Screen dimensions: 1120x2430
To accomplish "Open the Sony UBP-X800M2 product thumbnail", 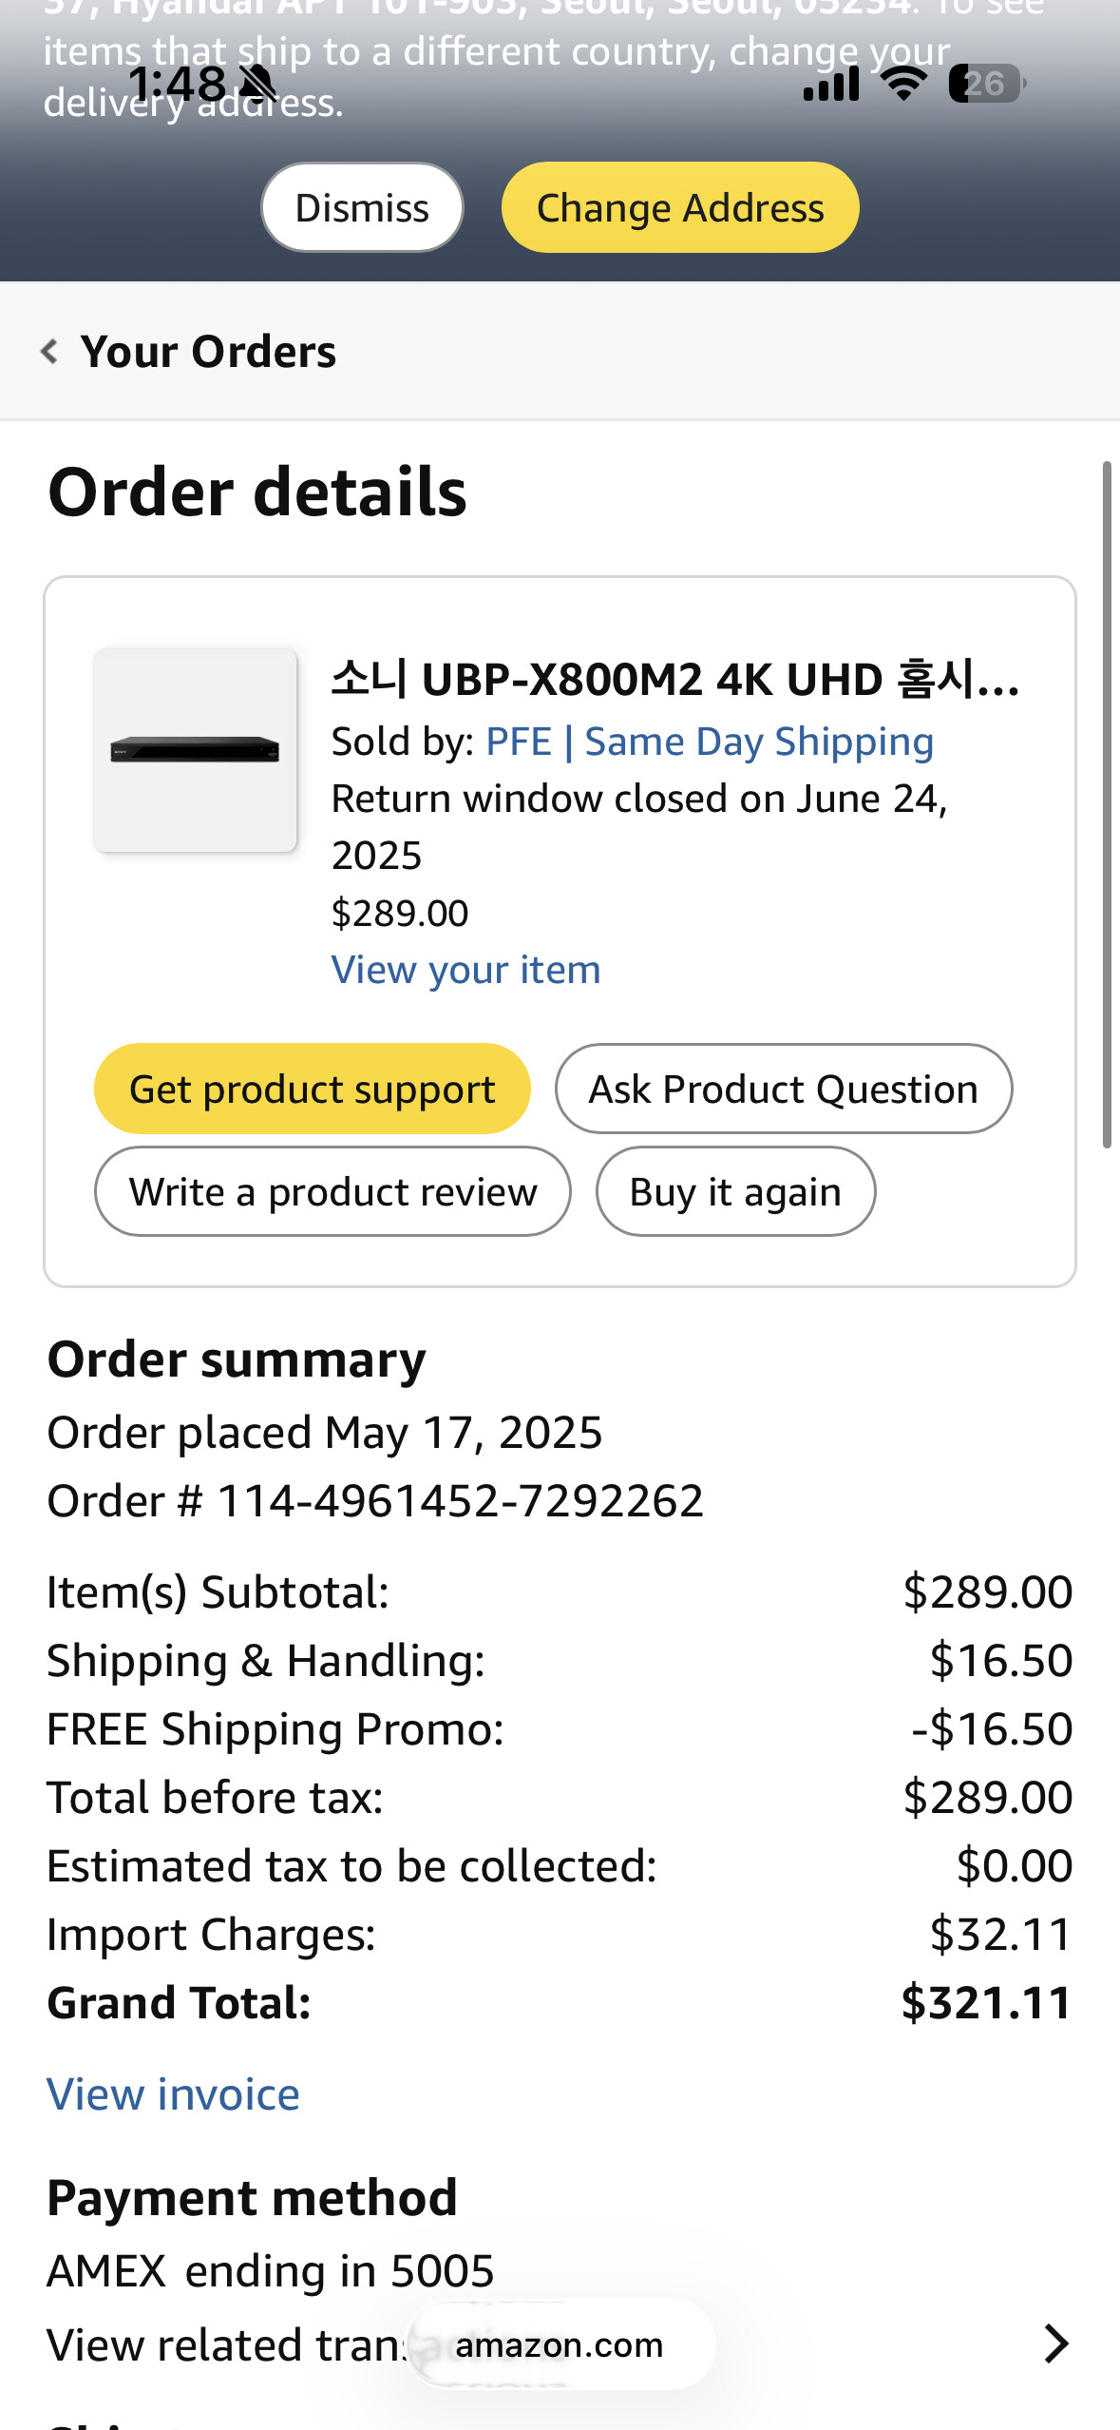I will (195, 750).
